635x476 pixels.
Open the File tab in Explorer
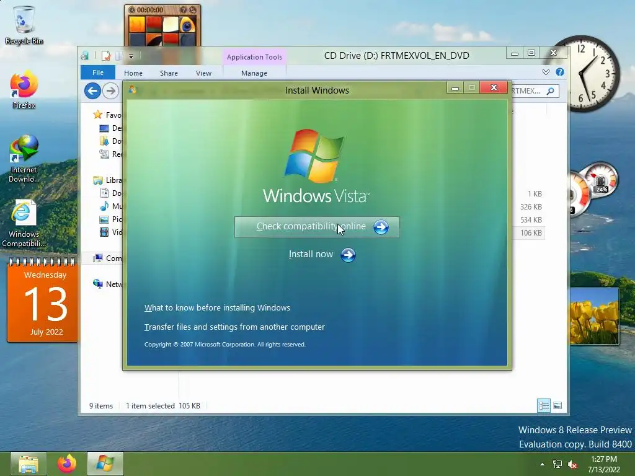[97, 73]
